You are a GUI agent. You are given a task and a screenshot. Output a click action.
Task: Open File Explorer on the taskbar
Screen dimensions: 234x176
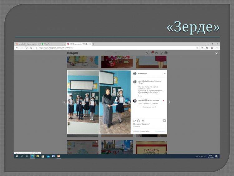click(38, 156)
